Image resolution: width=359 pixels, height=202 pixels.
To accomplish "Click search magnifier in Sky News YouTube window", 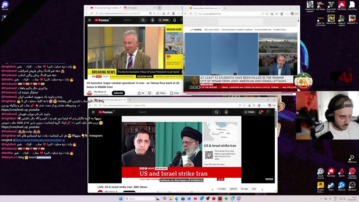I will click(143, 20).
